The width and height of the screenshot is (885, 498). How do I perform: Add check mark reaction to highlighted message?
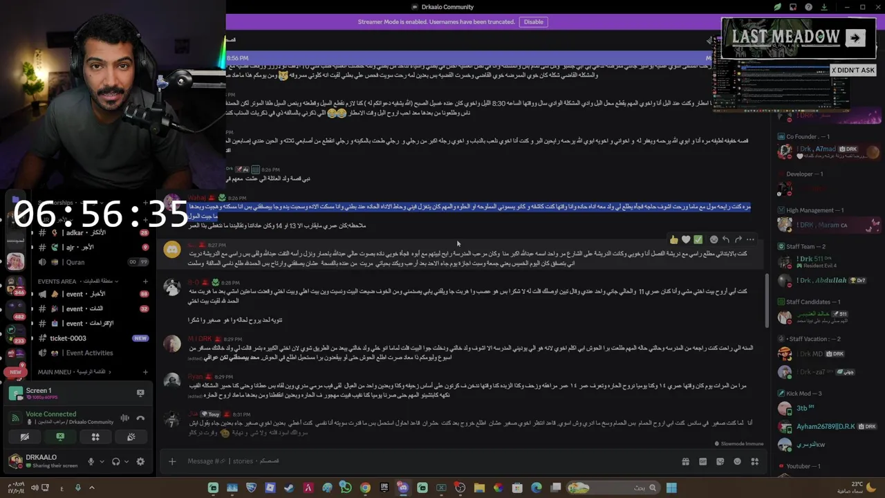point(698,239)
